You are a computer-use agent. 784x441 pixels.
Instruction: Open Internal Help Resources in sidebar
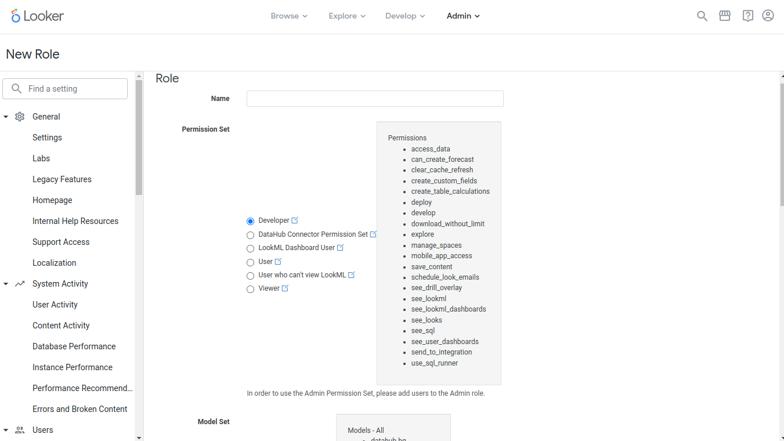pos(75,221)
